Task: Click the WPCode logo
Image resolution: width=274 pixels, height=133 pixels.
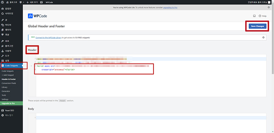Action: point(37,16)
